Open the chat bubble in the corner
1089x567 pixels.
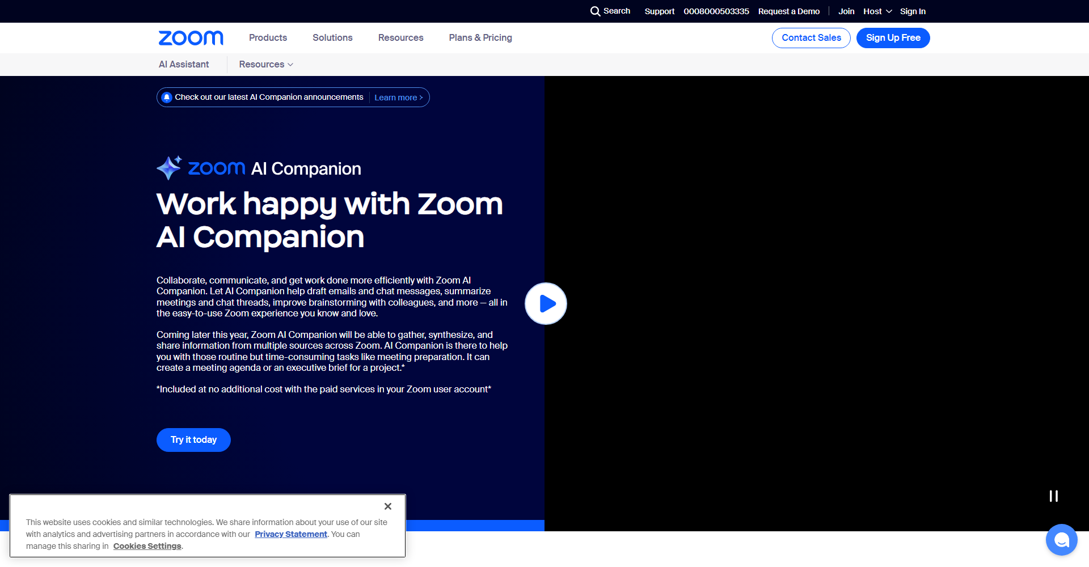[x=1061, y=540]
